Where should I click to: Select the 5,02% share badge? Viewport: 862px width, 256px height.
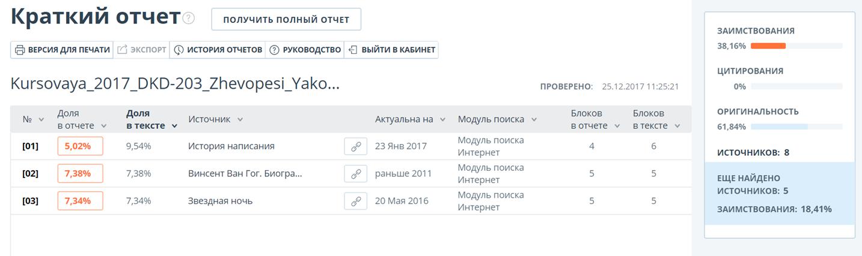(x=80, y=146)
